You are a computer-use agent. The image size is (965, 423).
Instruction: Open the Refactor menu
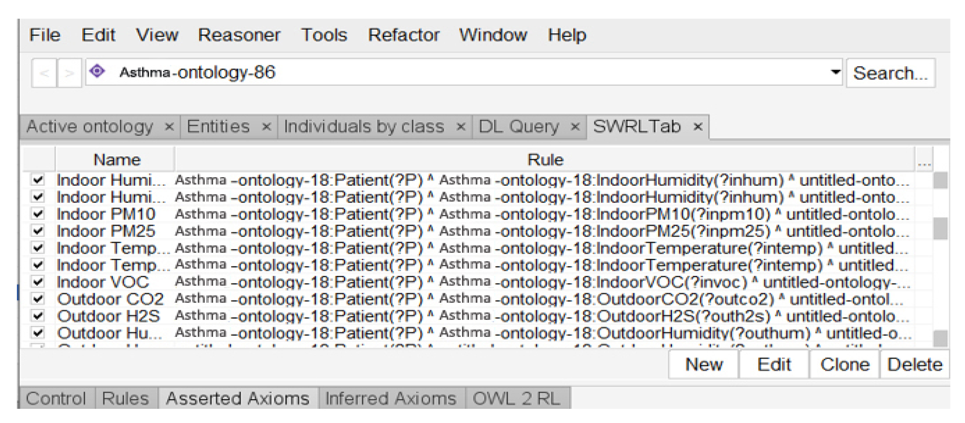click(x=404, y=35)
